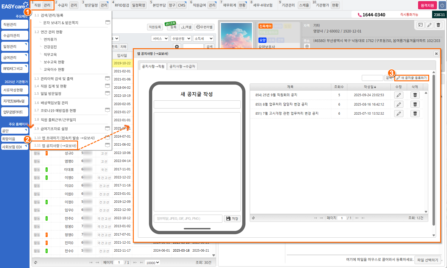Viewport: 447px width, 268px height.
Task: Click the trash icon in employee profile header
Action: coord(438,25)
